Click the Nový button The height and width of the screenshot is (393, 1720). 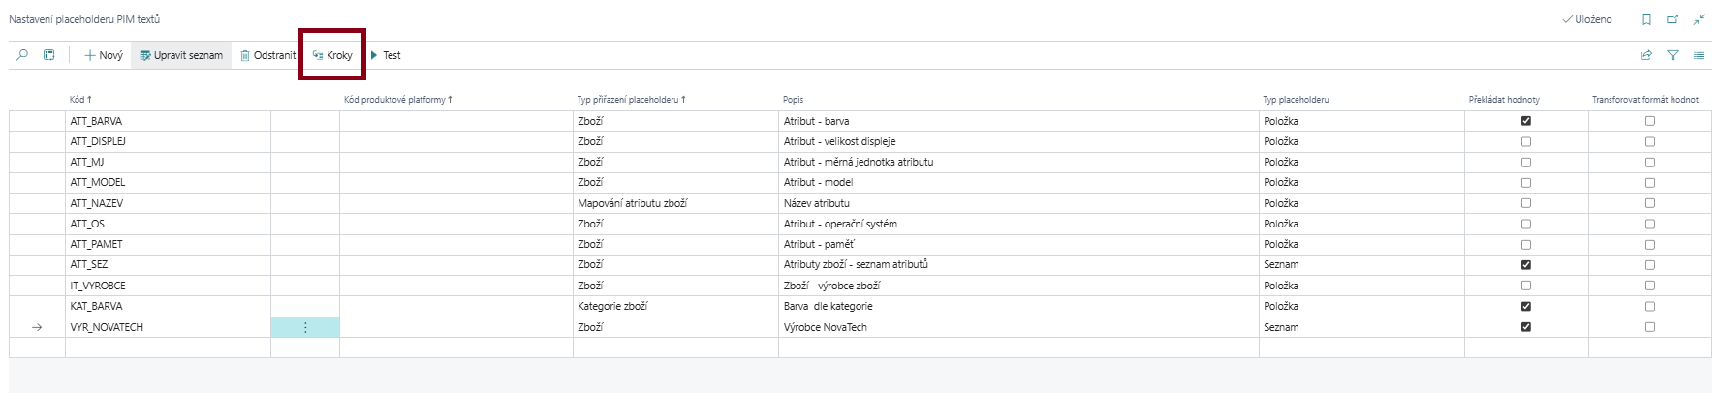point(104,55)
